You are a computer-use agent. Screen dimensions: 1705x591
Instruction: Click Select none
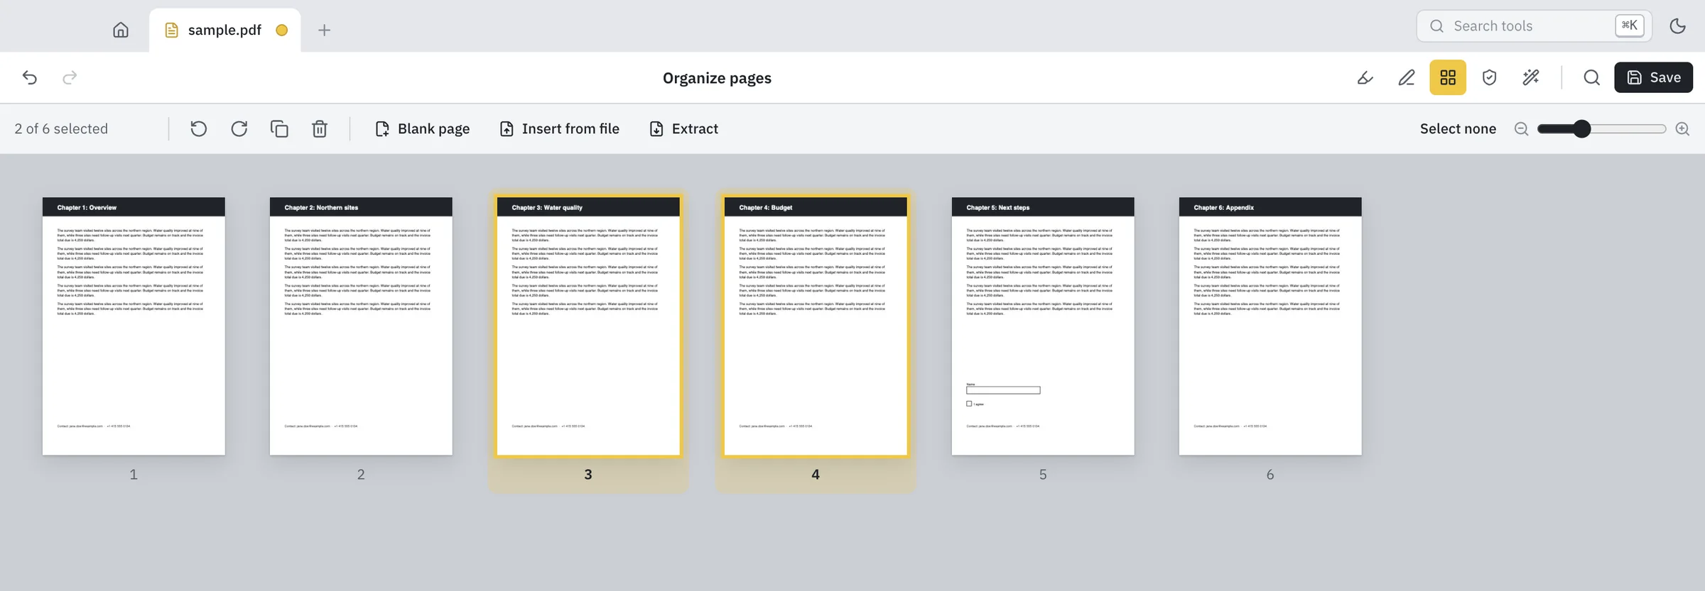(1458, 128)
